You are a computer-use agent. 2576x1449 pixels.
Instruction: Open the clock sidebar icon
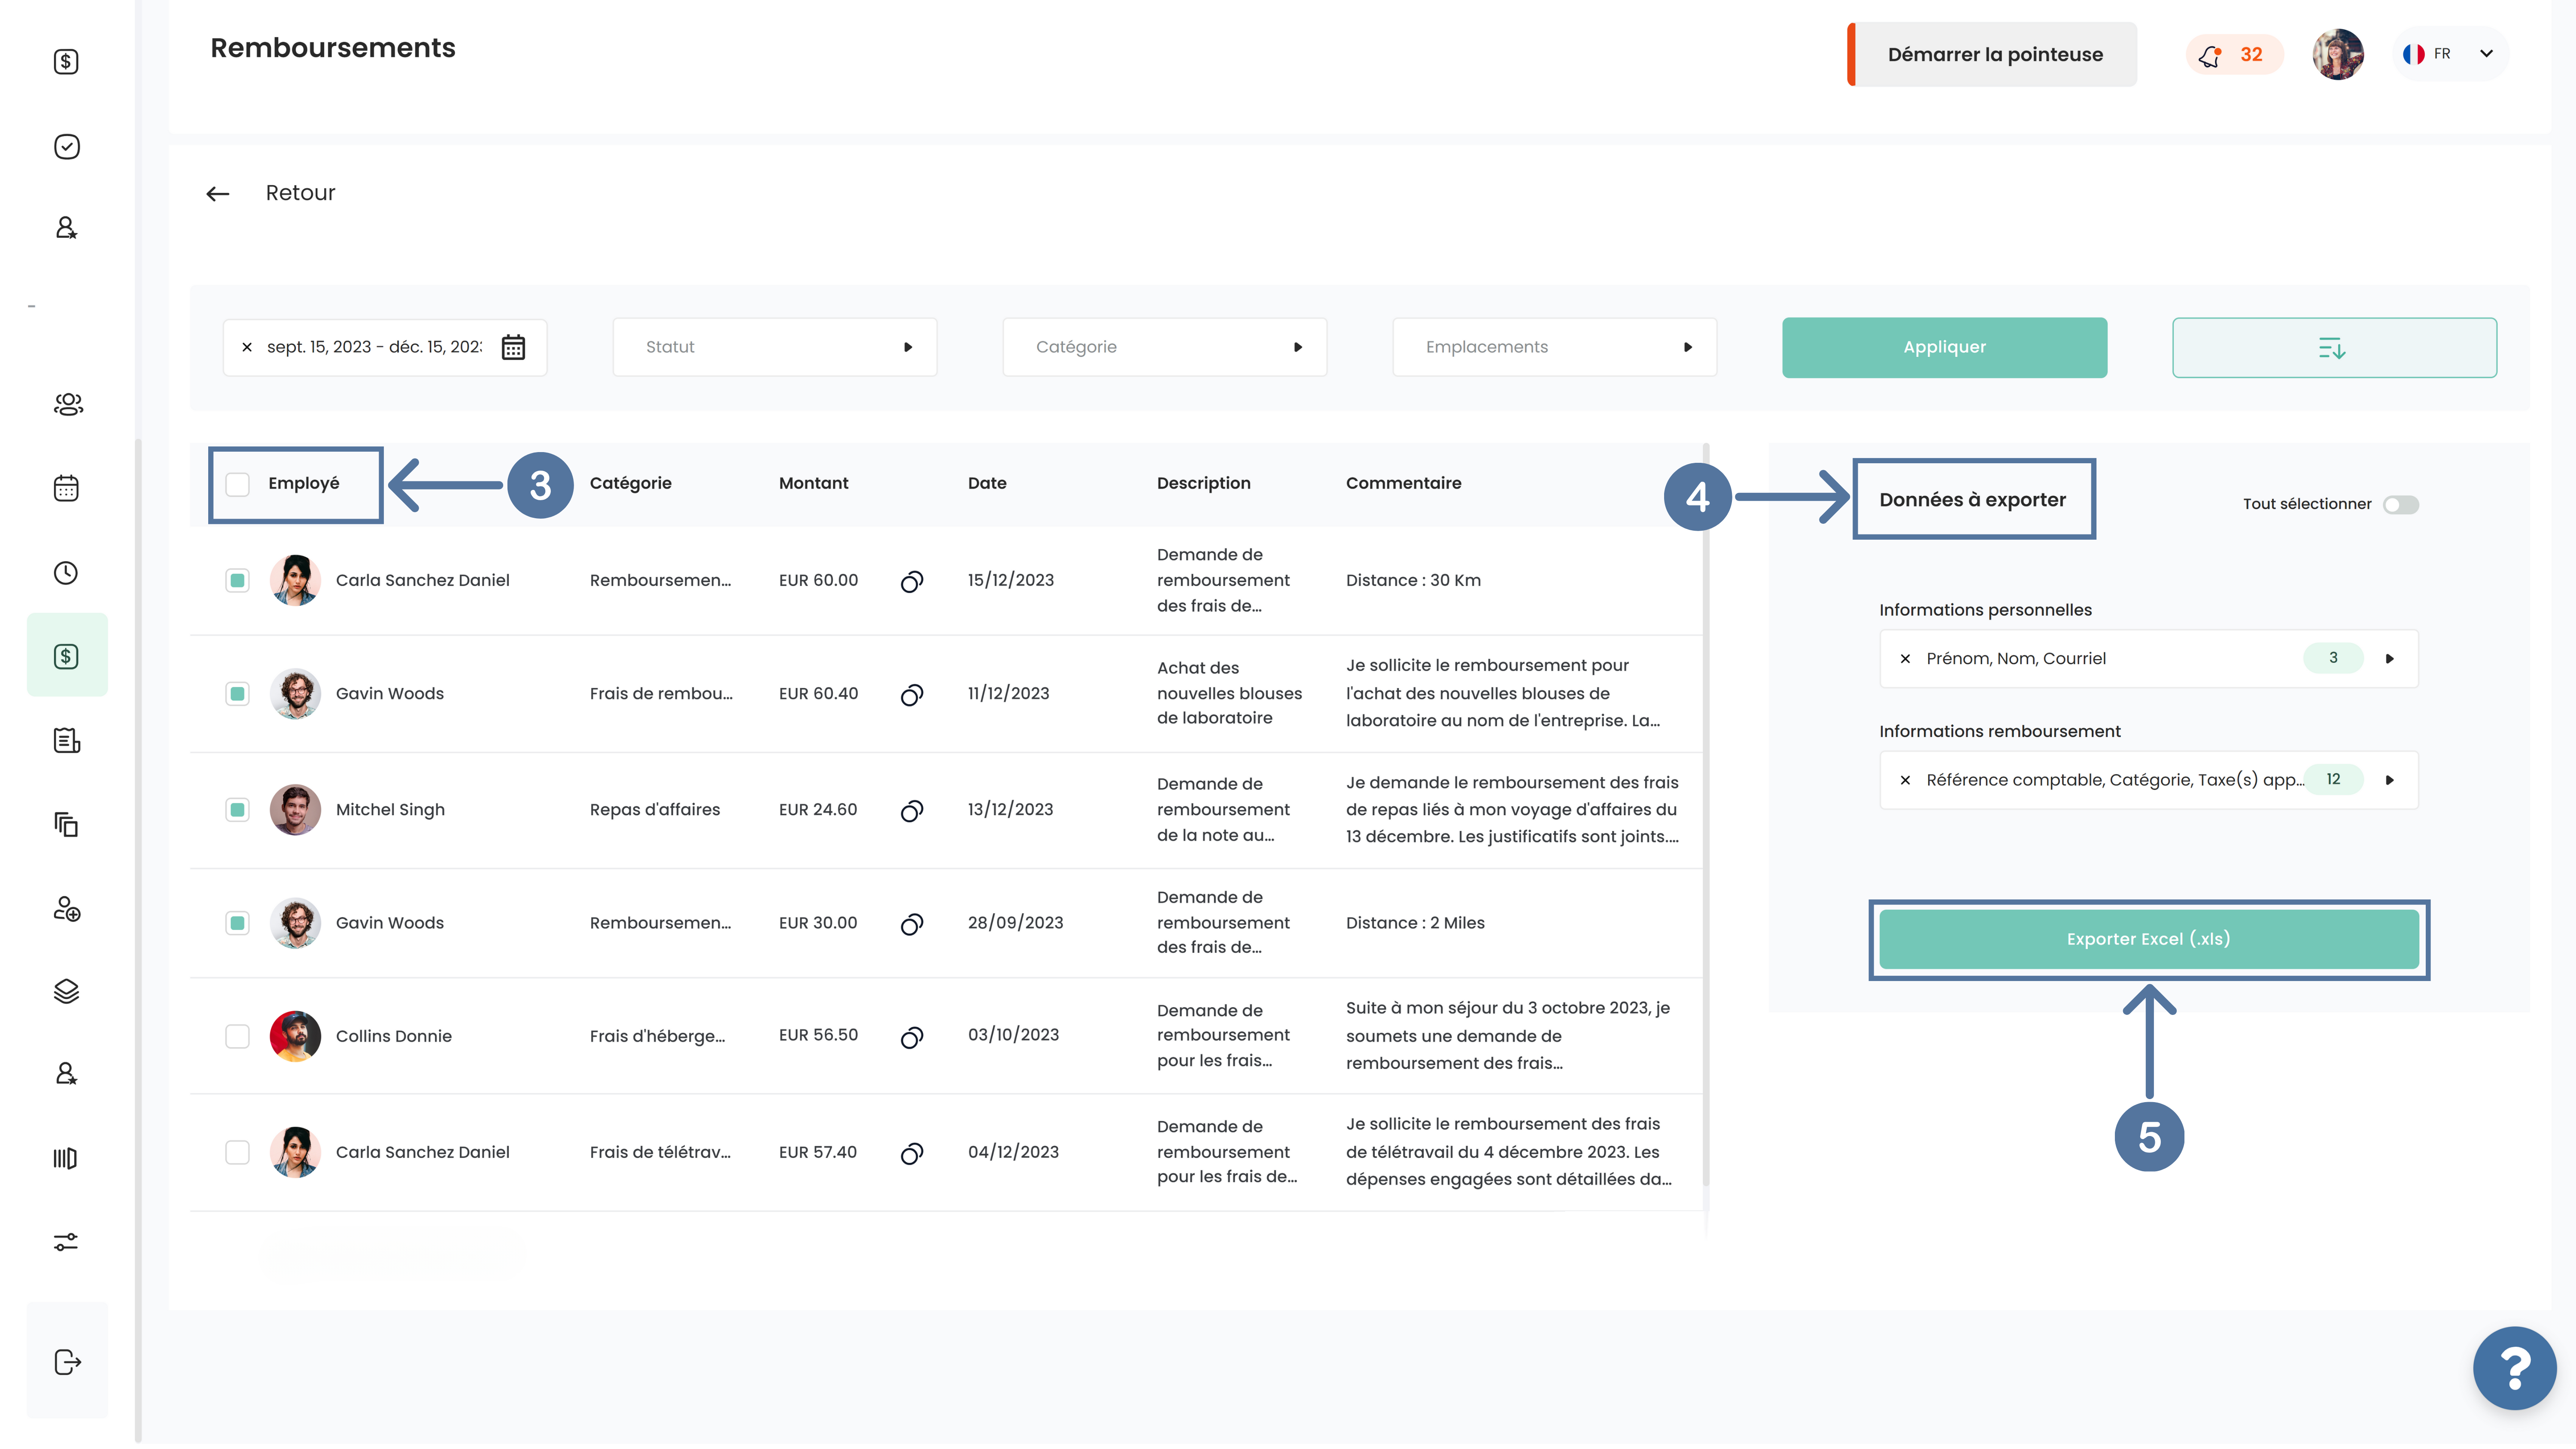click(x=66, y=573)
